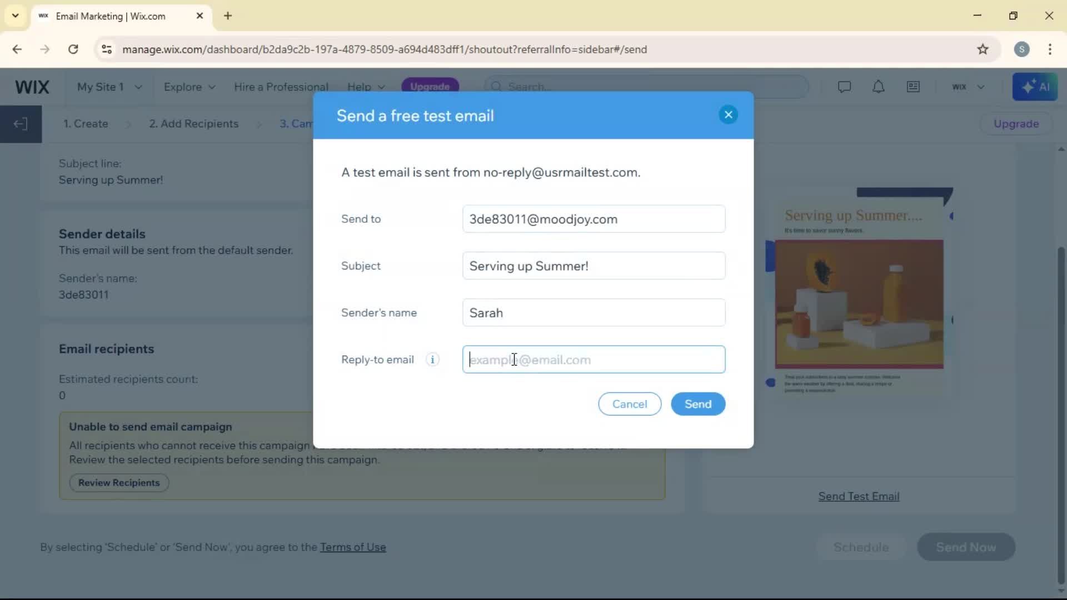
Task: Click the Wix logo
Action: tap(32, 87)
